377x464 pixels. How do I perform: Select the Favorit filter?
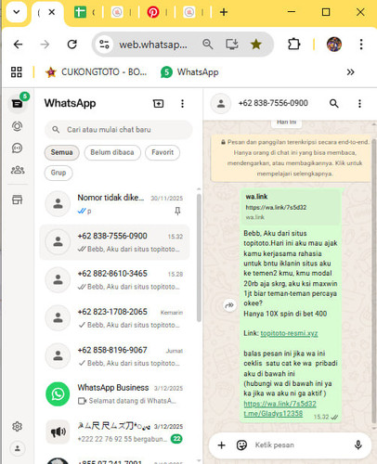[x=162, y=152]
